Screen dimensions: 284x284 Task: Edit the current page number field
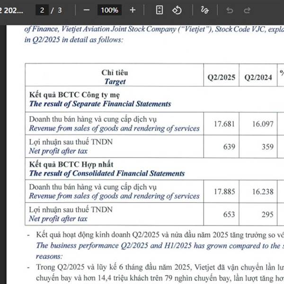pos(42,10)
